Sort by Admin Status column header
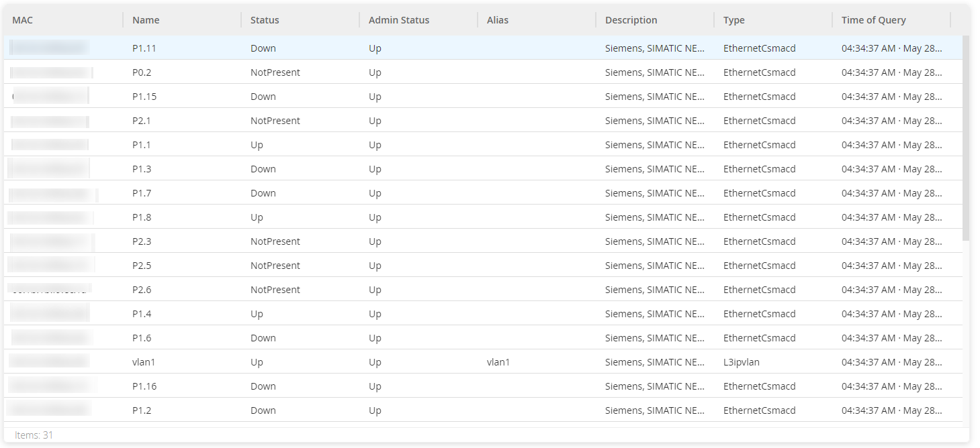Screen dimensions: 980x448 [399, 20]
